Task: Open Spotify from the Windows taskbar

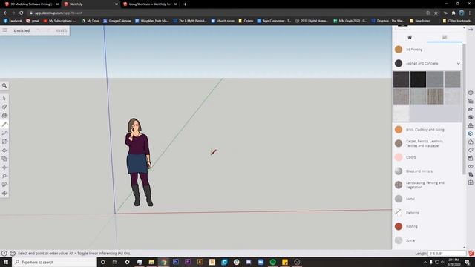Action: coord(272,262)
